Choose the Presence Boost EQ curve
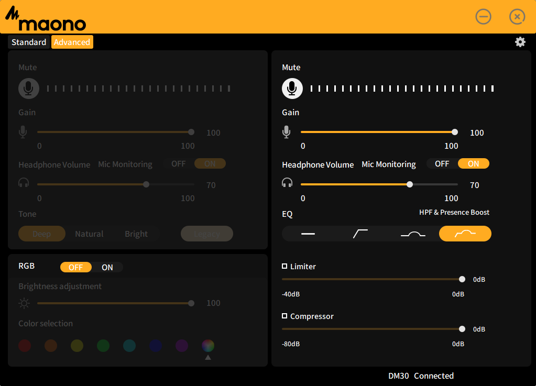 413,234
